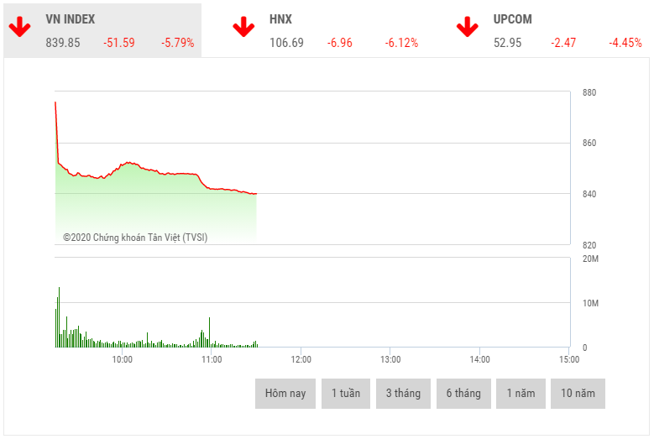Click the 11:00 volume spike bar
Screen dimensions: 654x439
click(209, 332)
